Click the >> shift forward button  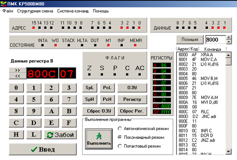tap(17, 70)
